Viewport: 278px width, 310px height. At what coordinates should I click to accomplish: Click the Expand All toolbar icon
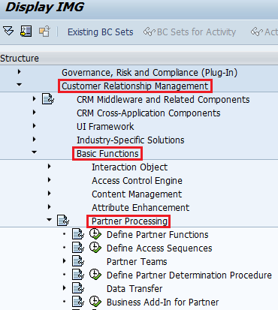point(8,32)
